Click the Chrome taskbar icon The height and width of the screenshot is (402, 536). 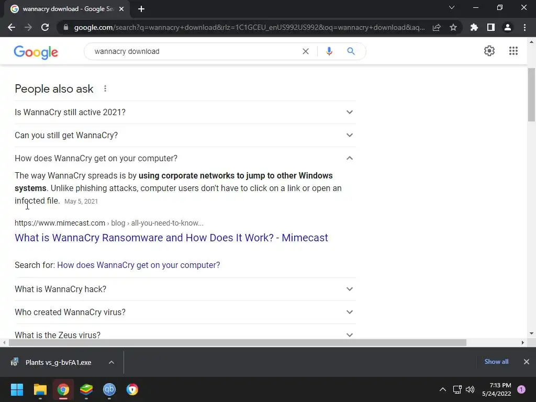[x=63, y=389]
